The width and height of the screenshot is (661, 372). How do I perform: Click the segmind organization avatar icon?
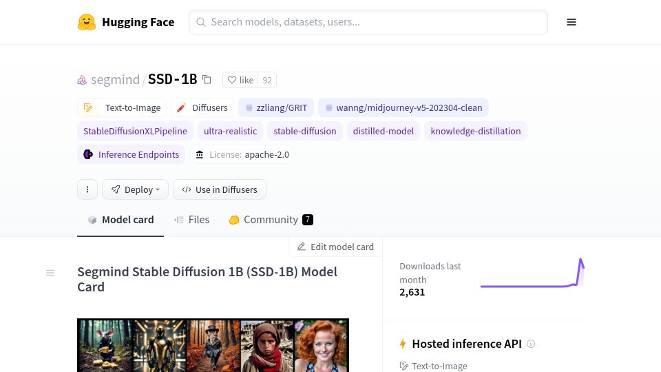tap(82, 80)
